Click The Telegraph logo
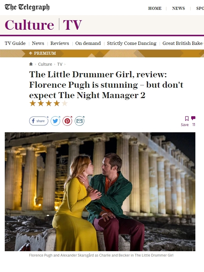 (27, 7)
